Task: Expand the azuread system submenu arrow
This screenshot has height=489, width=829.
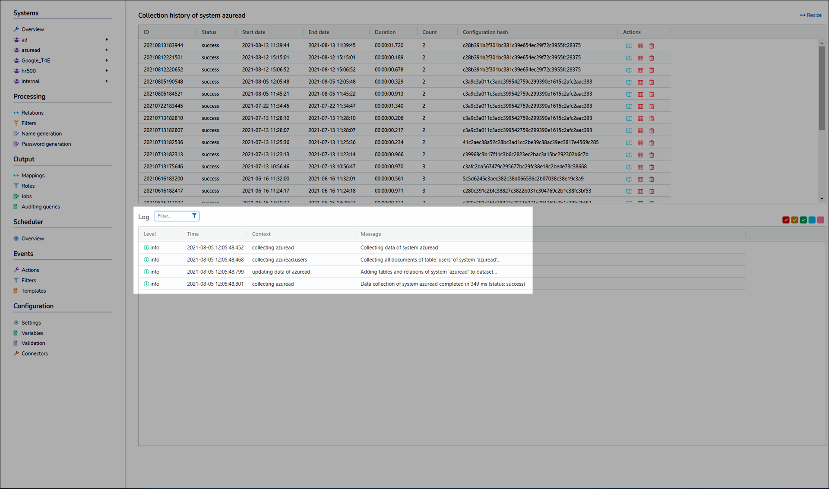Action: click(x=107, y=50)
